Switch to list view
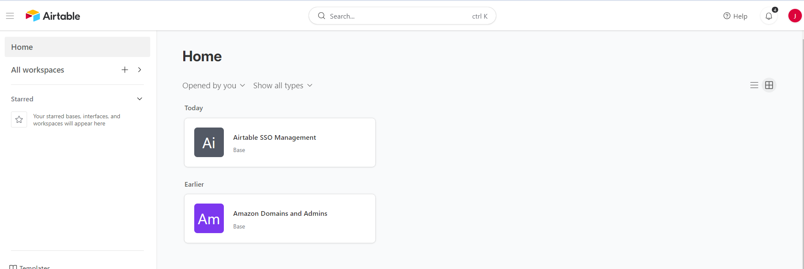804x269 pixels. 754,85
